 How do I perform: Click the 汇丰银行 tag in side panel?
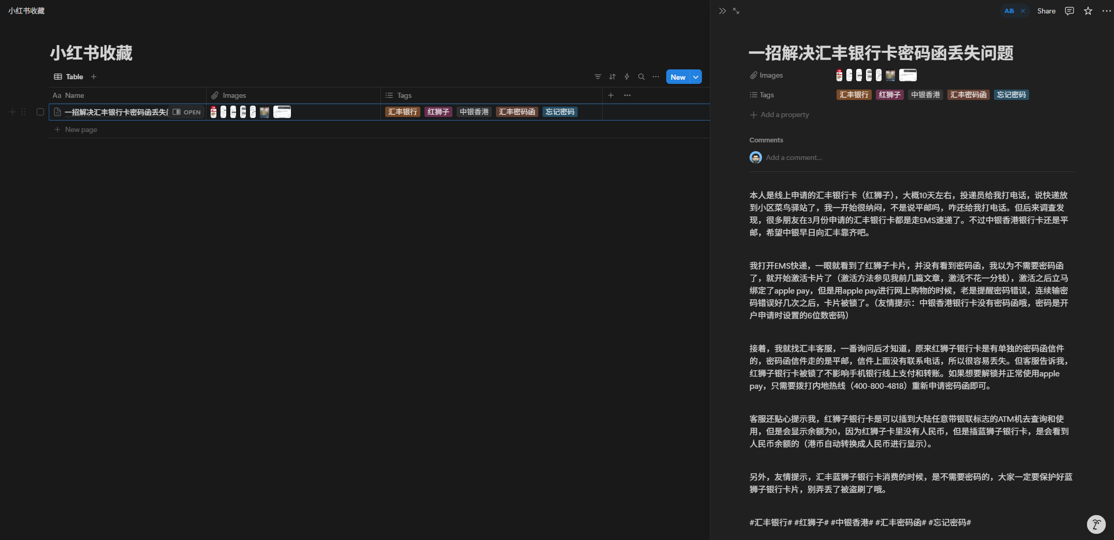854,95
